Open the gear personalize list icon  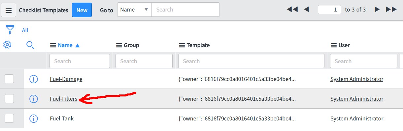[7, 44]
